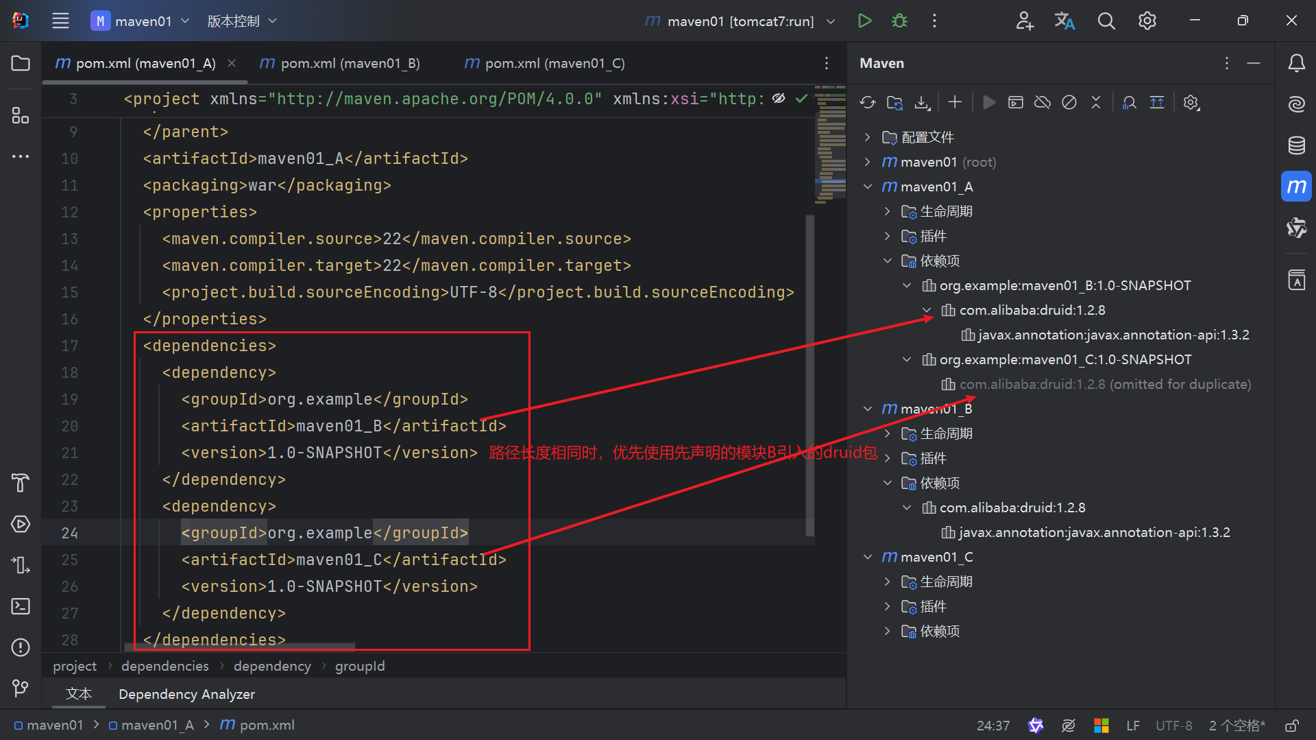Open Search Everywhere magnifier

click(x=1106, y=21)
